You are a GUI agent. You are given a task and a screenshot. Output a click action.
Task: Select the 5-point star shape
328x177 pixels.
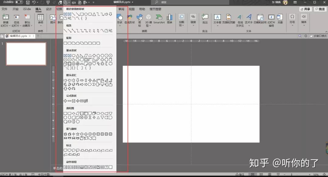[x=78, y=134]
